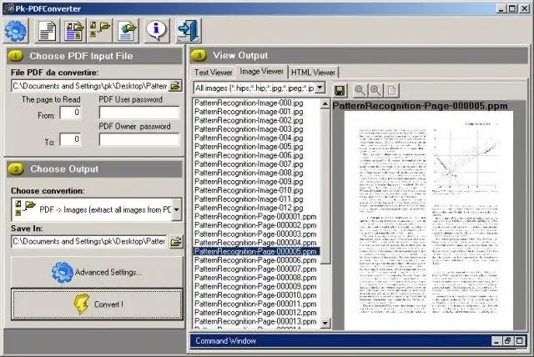
Task: Select PatternRecognition-Page-000013.ppm
Action: (255, 322)
